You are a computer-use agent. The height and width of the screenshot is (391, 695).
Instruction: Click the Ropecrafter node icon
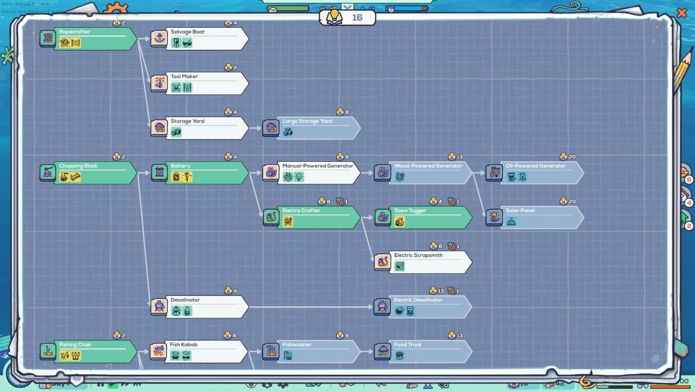48,39
